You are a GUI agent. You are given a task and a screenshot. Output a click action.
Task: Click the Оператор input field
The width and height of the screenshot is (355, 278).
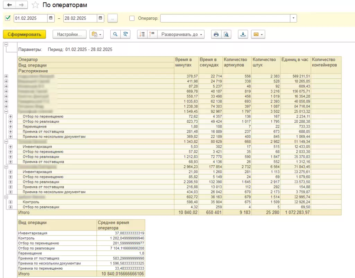pos(225,18)
